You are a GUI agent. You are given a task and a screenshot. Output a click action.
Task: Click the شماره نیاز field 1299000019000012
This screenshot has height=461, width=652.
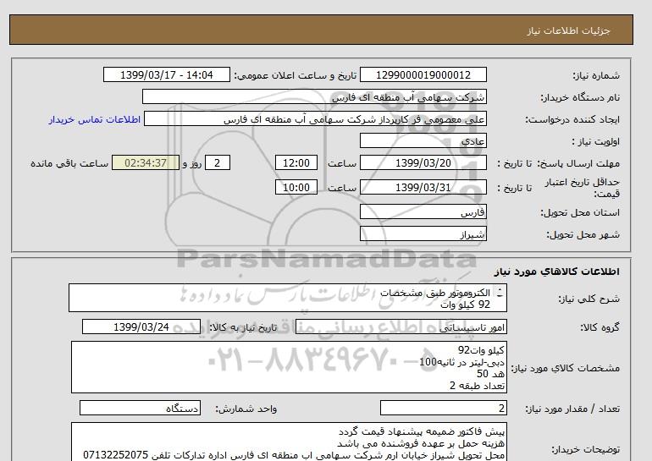point(423,74)
